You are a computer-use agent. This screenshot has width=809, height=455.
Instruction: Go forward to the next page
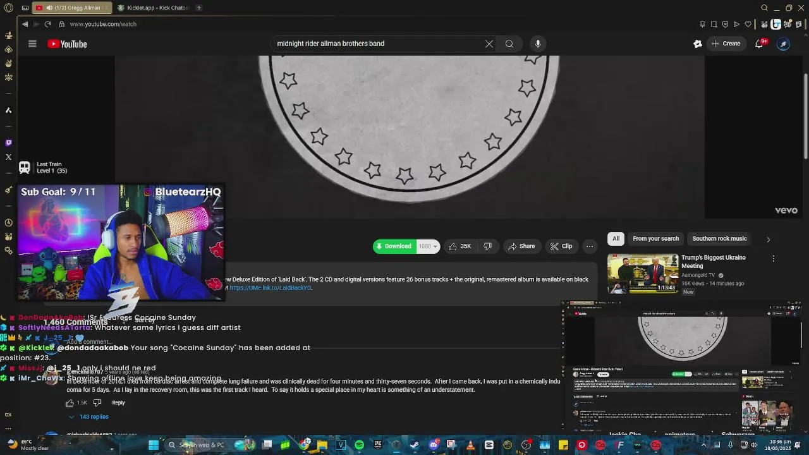click(x=36, y=24)
